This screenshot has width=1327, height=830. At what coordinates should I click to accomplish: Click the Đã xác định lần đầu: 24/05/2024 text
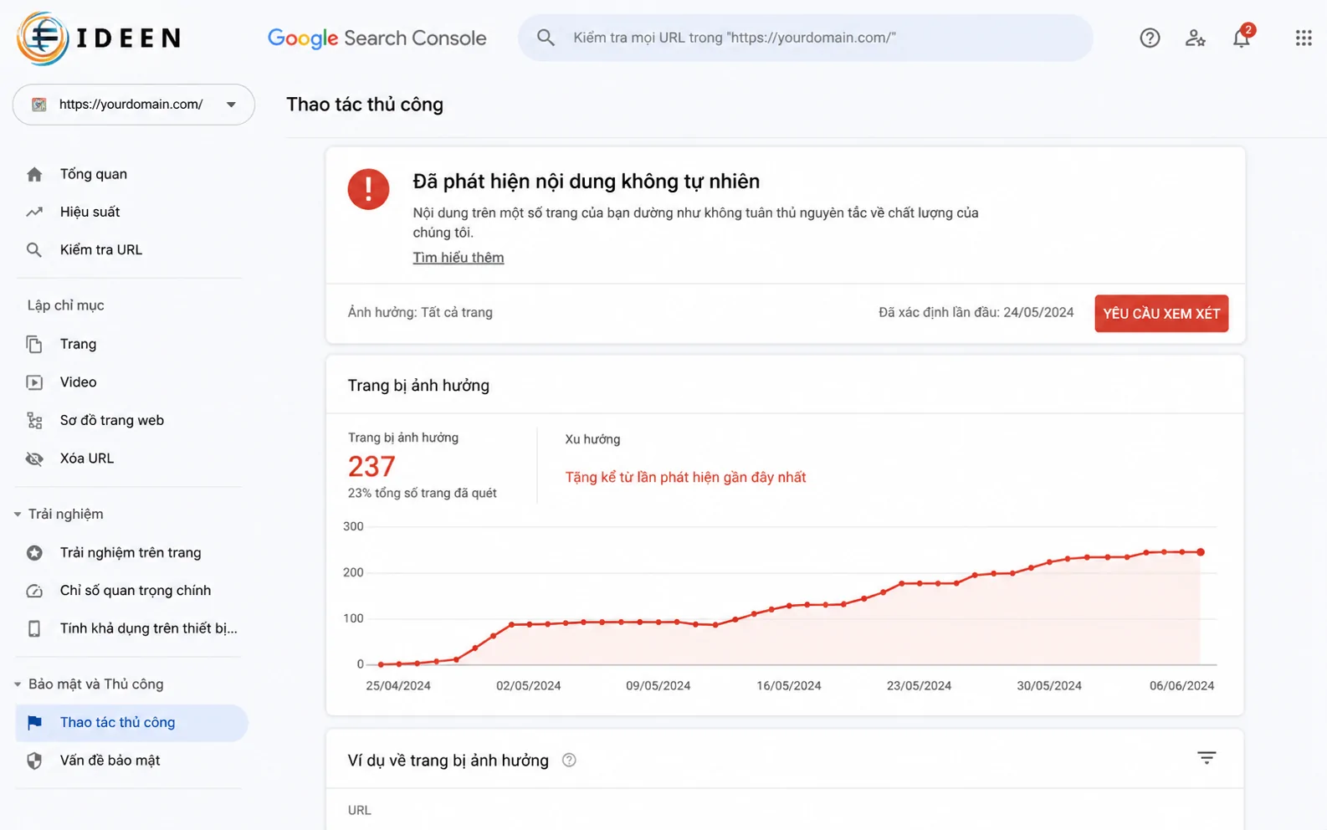[x=976, y=312]
